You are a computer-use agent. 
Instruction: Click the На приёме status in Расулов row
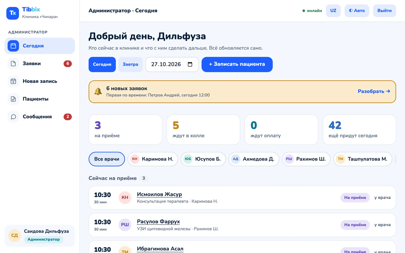[x=355, y=225]
